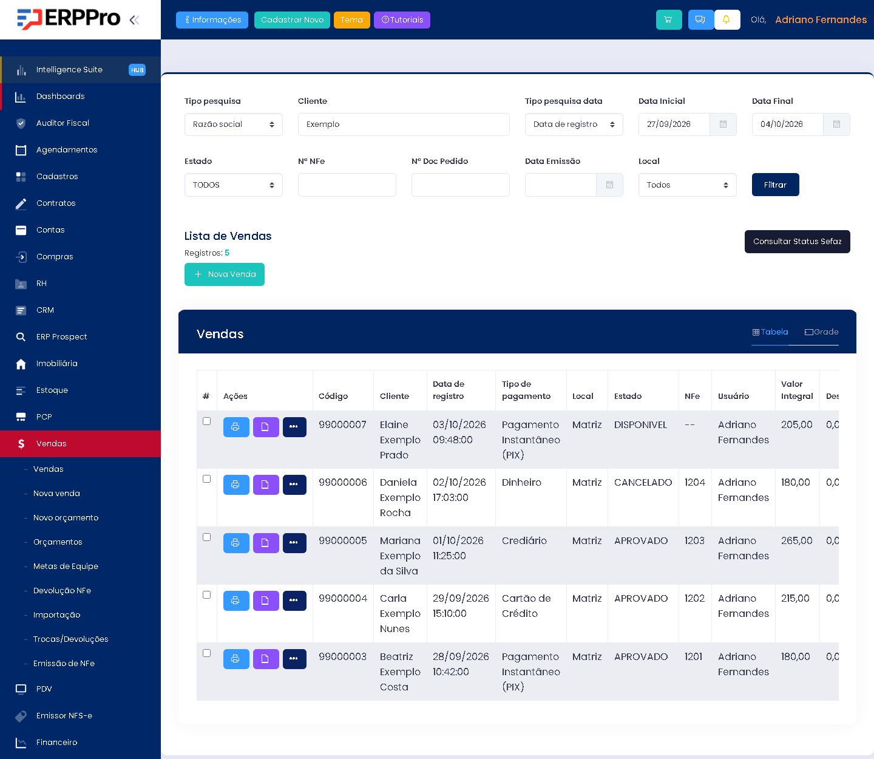Screen dimensions: 874x759
Task: Open calendar picker for Data Inicial
Action: (723, 124)
